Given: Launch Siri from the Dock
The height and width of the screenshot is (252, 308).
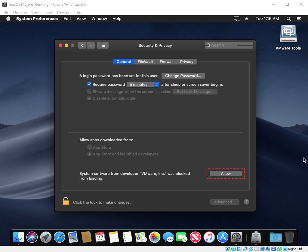Looking at the screenshot, I should (32, 237).
